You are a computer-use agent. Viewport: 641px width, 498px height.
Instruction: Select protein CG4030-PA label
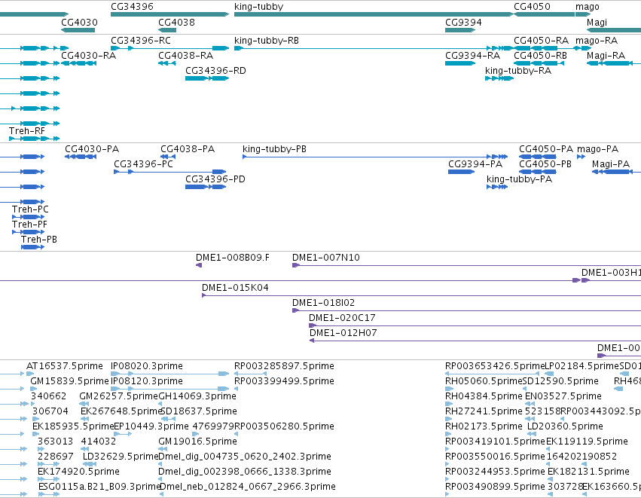tap(92, 149)
